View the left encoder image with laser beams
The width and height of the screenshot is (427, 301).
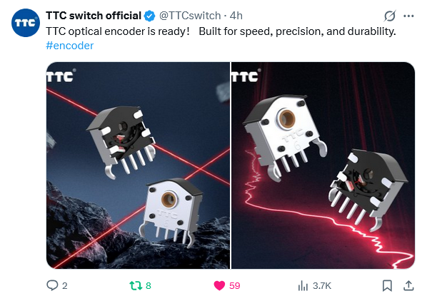(x=138, y=165)
